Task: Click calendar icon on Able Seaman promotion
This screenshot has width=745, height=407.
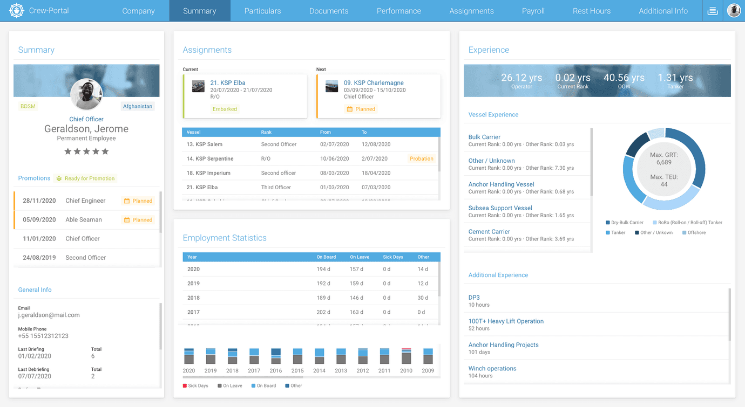Action: pyautogui.click(x=127, y=220)
